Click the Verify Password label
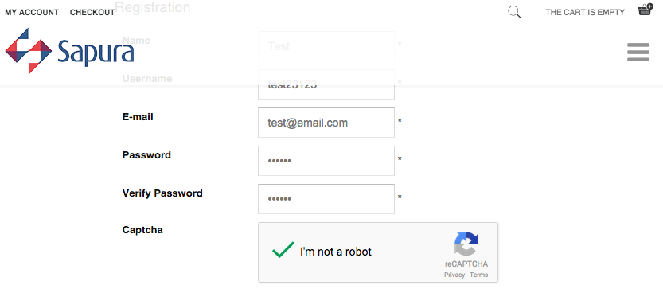The image size is (663, 289). [x=162, y=193]
